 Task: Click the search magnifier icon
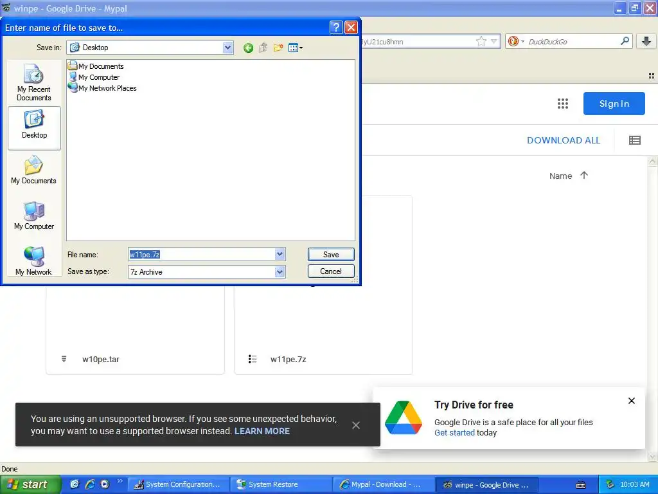625,41
